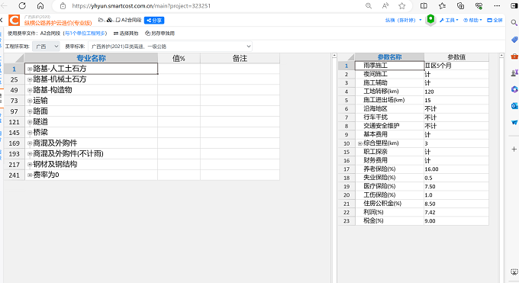
Task: Expand the 桥梁 tree row
Action: [x=30, y=133]
